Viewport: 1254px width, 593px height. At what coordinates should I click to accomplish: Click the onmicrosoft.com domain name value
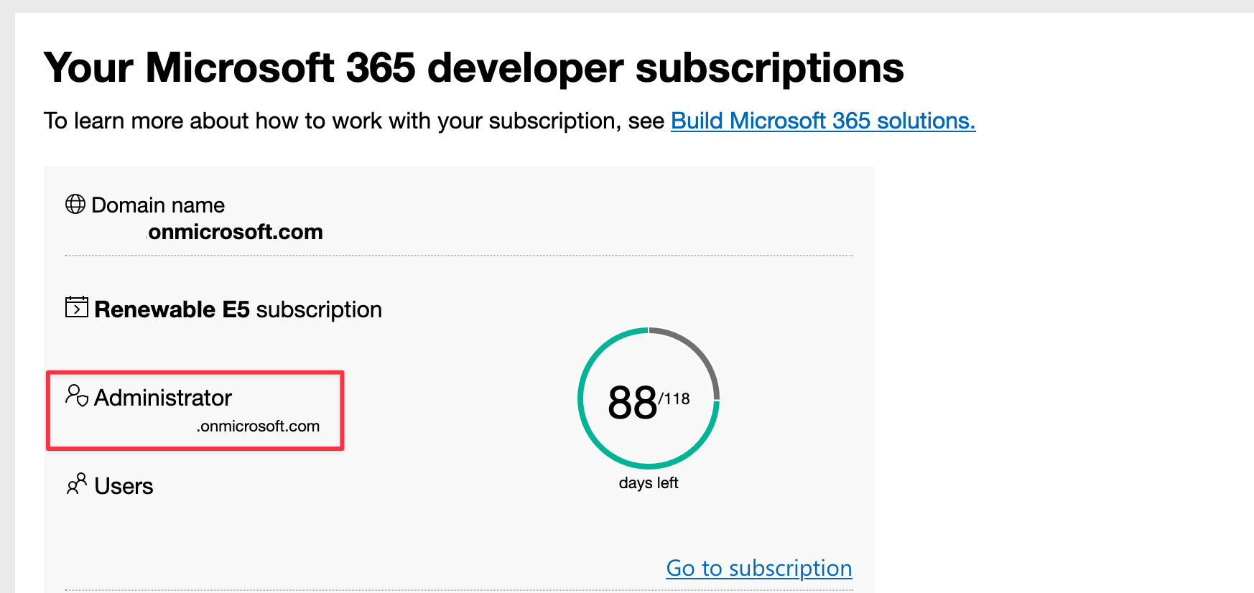(x=236, y=232)
